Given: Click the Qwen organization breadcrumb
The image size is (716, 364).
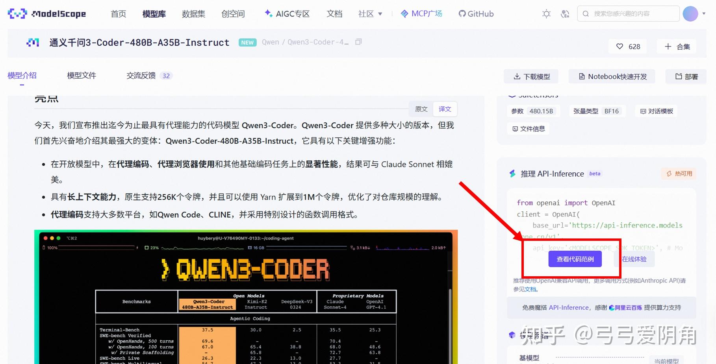Looking at the screenshot, I should point(271,42).
